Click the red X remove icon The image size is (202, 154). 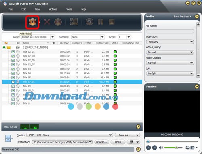click(47, 22)
